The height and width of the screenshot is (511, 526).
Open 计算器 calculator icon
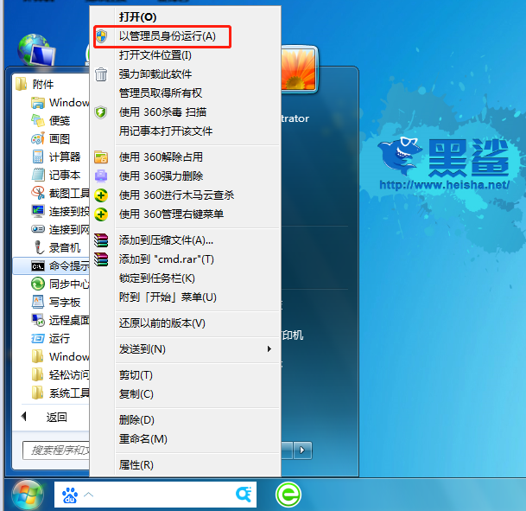(38, 156)
